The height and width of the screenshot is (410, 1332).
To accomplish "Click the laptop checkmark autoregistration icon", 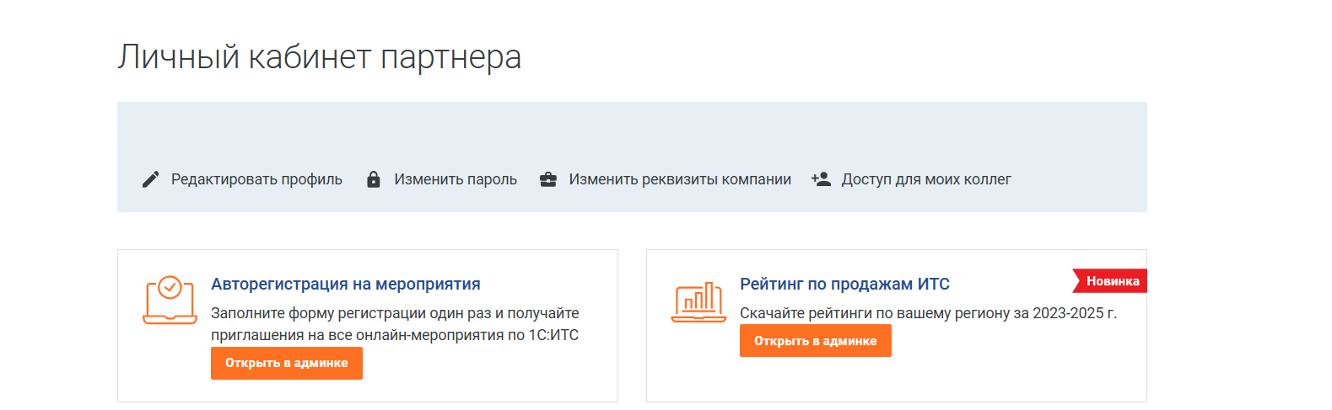I will point(170,300).
